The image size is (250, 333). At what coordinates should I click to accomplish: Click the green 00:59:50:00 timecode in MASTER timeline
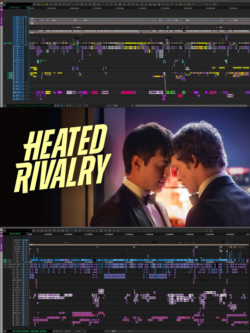tap(15, 7)
